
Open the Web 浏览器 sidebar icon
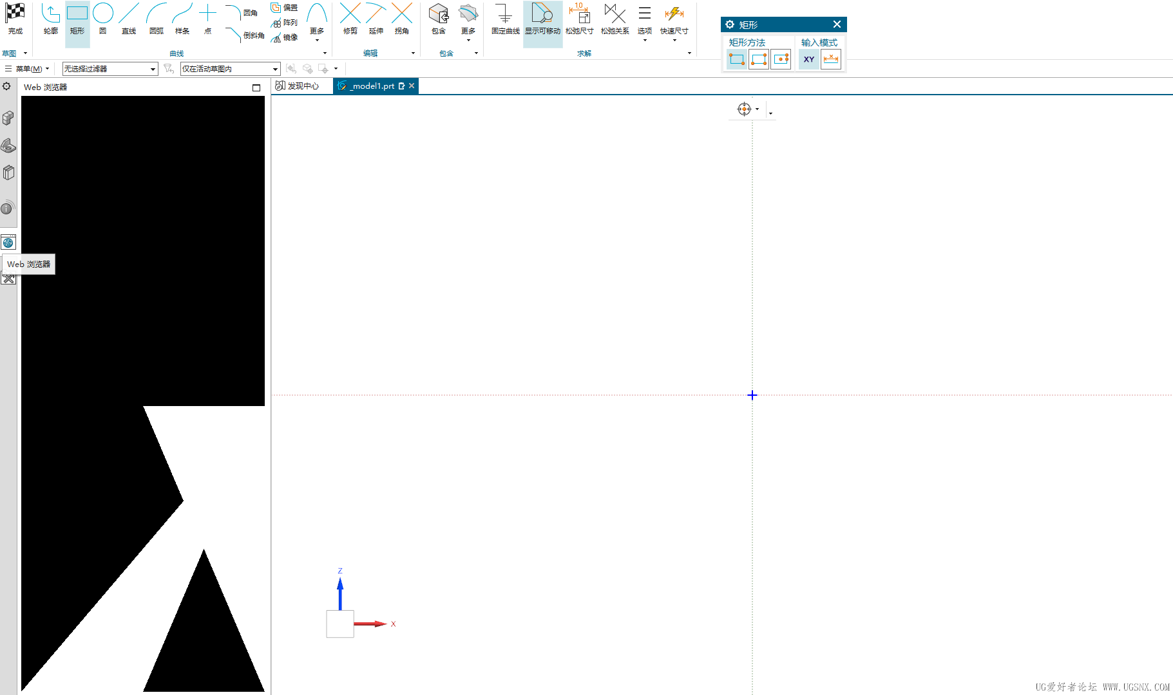(8, 243)
